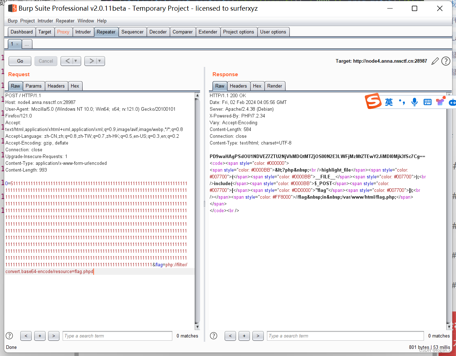Click Content-Length: 993 request header

pyautogui.click(x=26, y=170)
